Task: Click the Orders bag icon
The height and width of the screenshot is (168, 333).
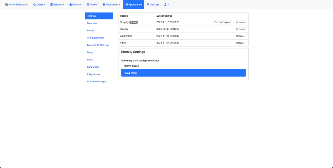Action: pos(70,5)
